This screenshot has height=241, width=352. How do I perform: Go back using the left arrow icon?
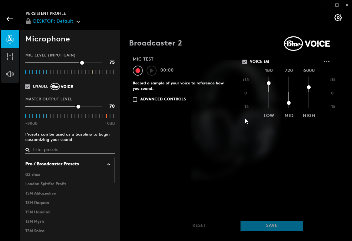[x=10, y=19]
